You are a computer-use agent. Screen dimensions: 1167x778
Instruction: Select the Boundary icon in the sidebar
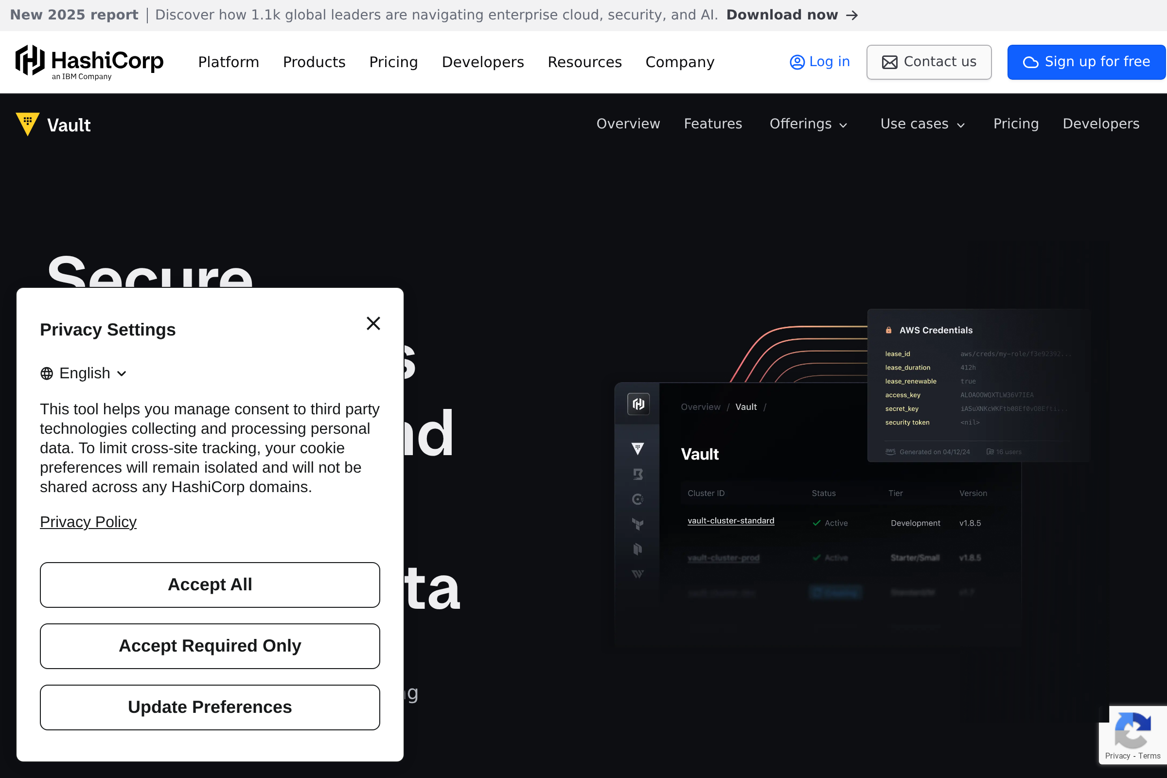click(x=637, y=474)
